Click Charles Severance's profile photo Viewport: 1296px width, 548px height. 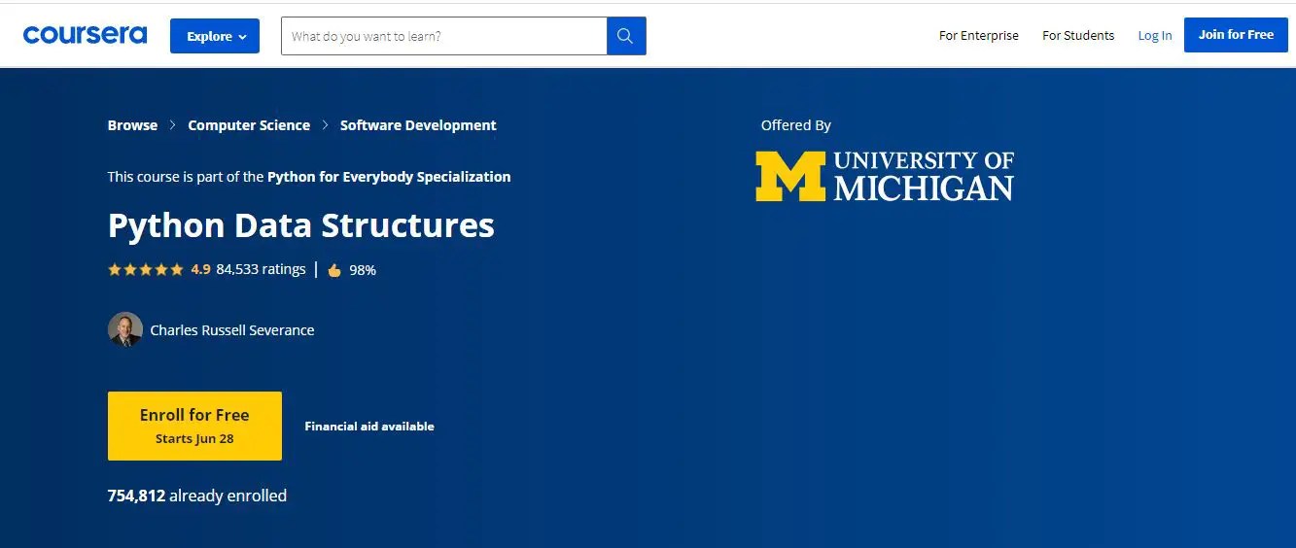pyautogui.click(x=125, y=329)
